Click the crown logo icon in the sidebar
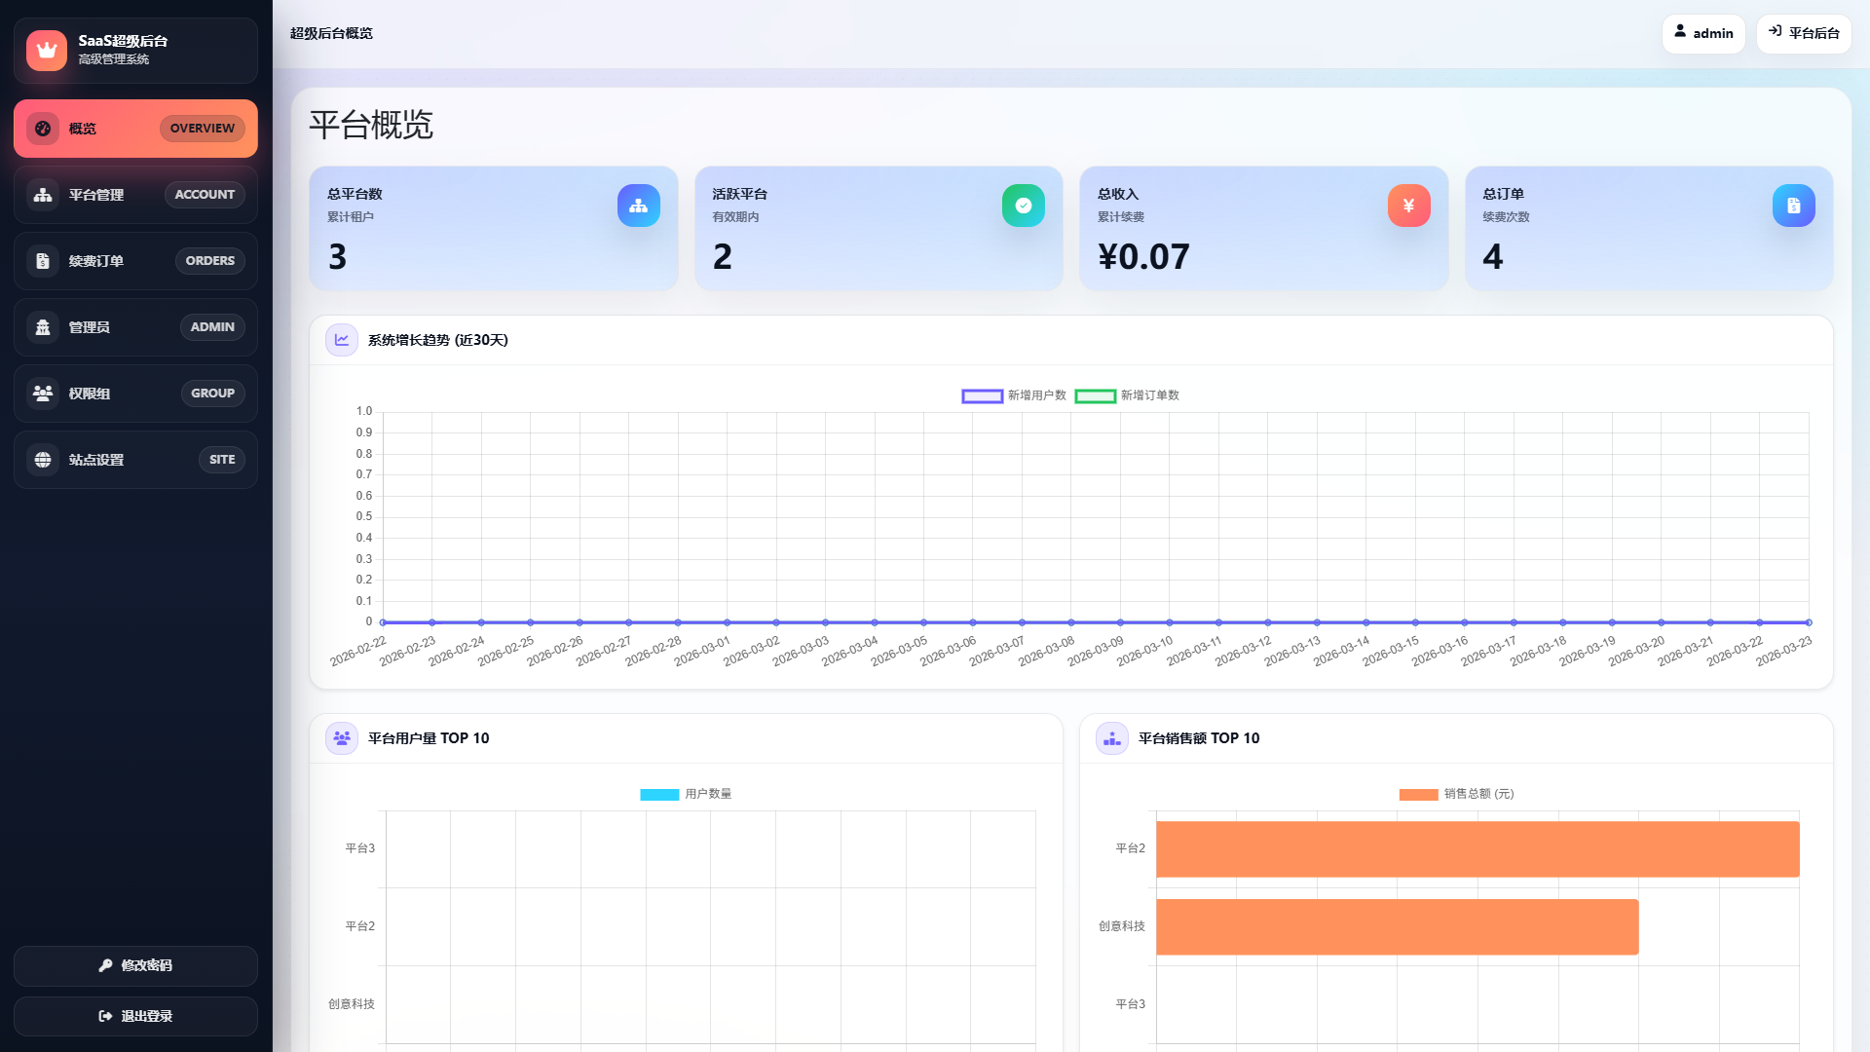Viewport: 1870px width, 1052px height. coord(47,51)
